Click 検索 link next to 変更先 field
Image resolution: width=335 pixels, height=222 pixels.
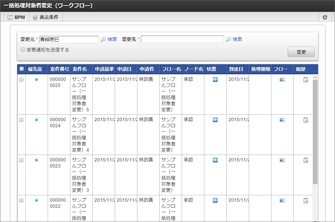coord(237,39)
